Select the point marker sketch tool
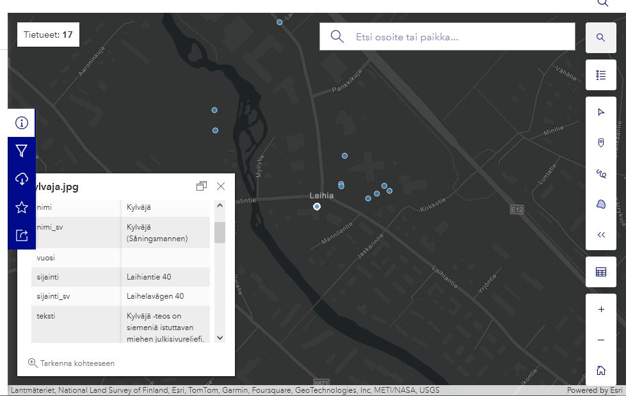Viewport: 626px width, 396px height. [x=600, y=143]
